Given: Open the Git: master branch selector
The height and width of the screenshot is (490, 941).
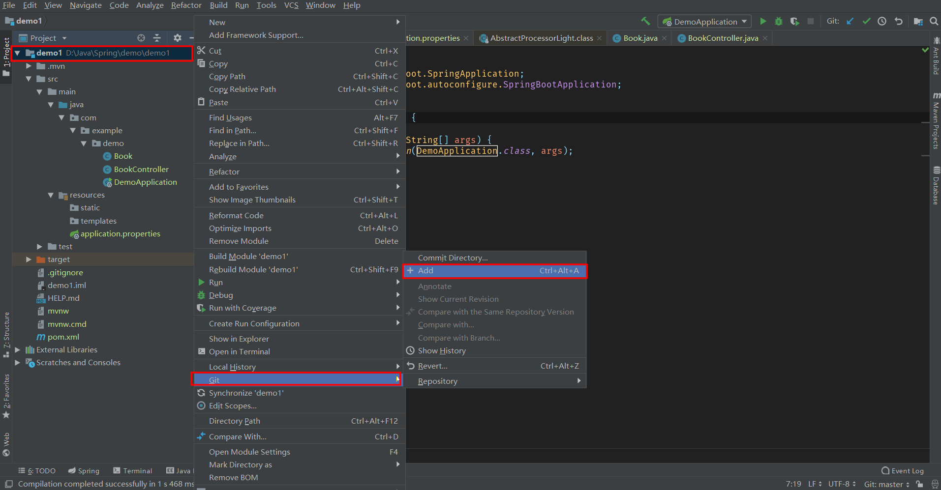Looking at the screenshot, I should tap(886, 484).
